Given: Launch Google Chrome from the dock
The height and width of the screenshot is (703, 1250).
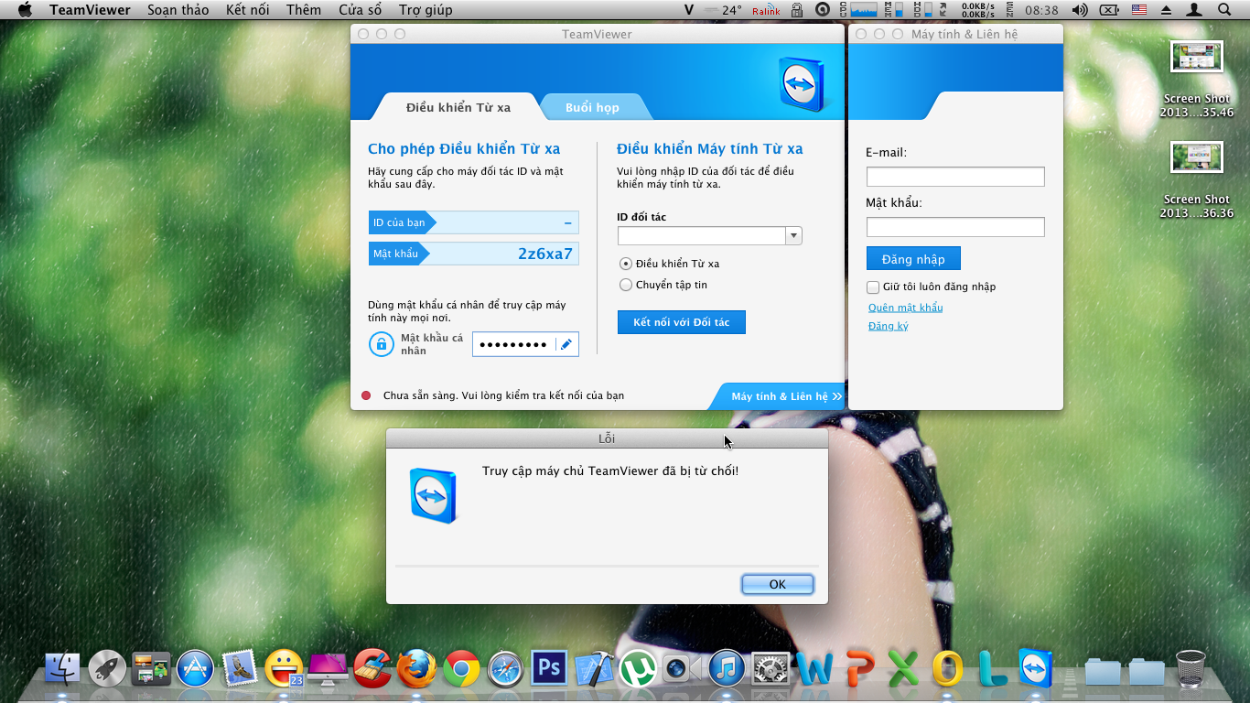Looking at the screenshot, I should coord(461,670).
